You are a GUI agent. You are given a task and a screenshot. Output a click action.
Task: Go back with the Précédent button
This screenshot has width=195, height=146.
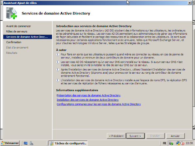[x=116, y=136]
